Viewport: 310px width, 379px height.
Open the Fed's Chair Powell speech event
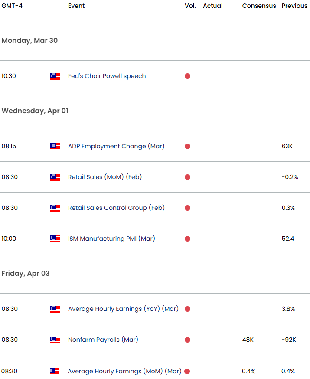tap(107, 76)
